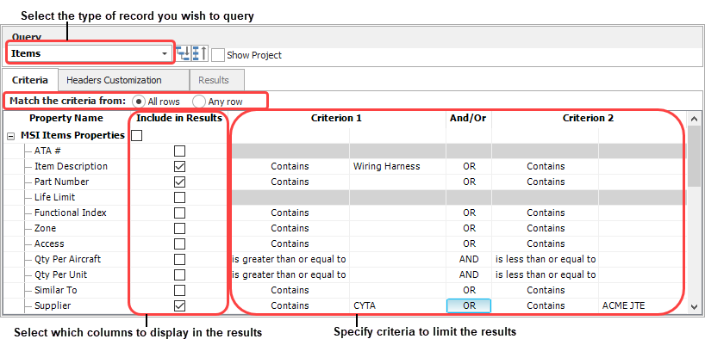Screen dimensions: 705x339
Task: Click Criterion 2 operator for Qty Per Unit
Action: pyautogui.click(x=546, y=274)
